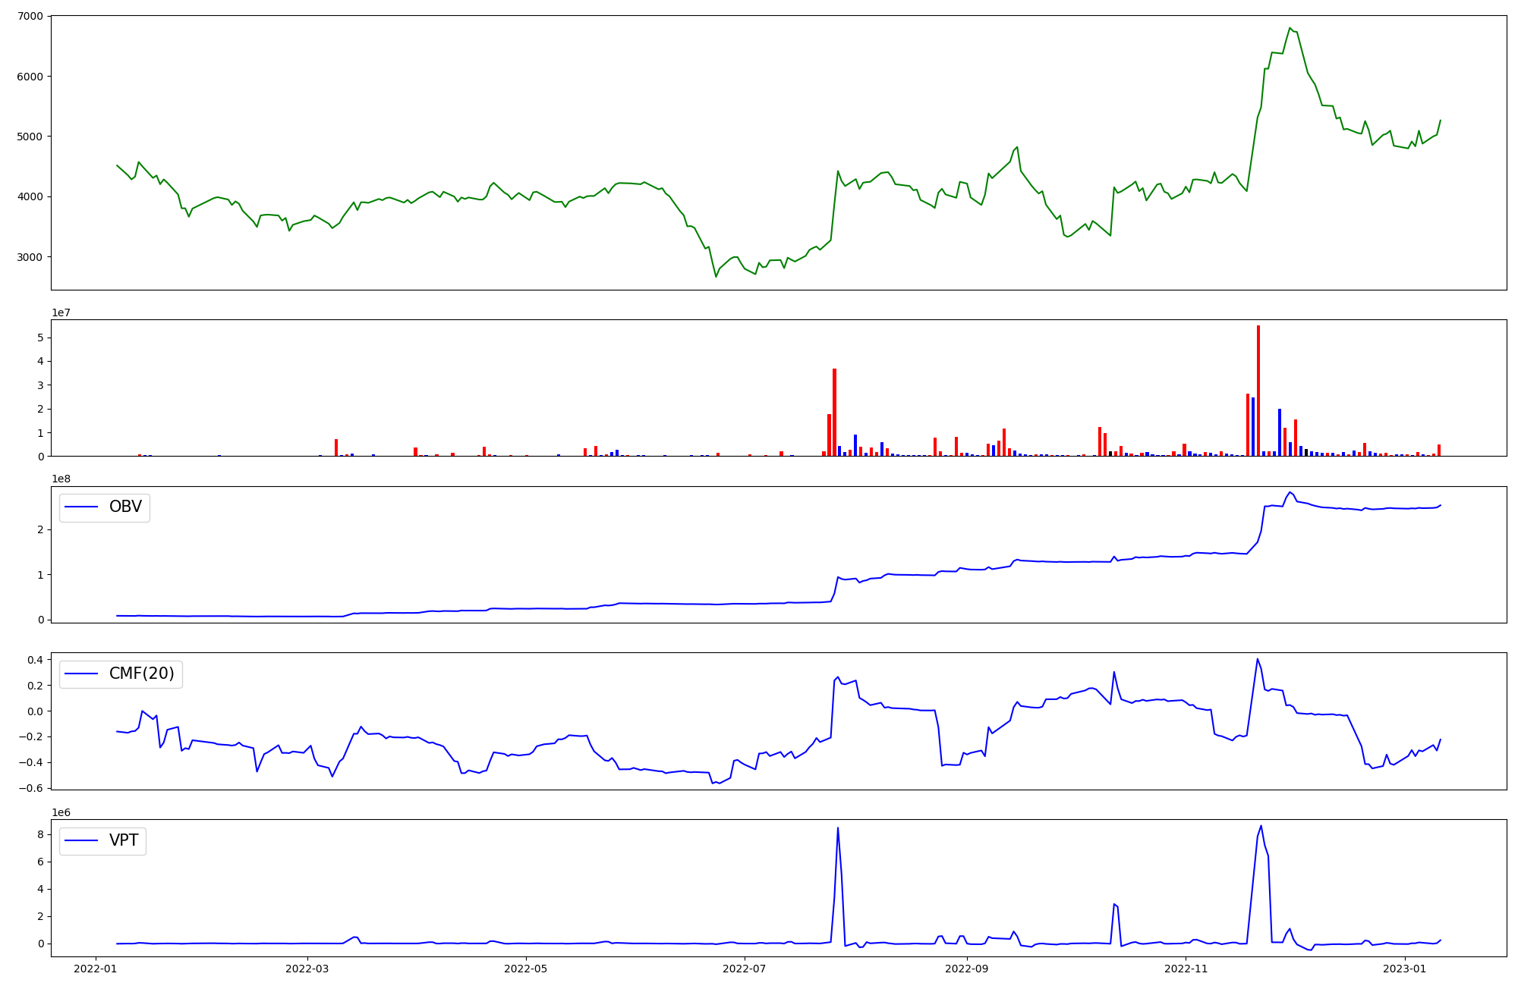The height and width of the screenshot is (986, 1518).
Task: Click the 2022-07 x-axis date label
Action: coord(745,969)
